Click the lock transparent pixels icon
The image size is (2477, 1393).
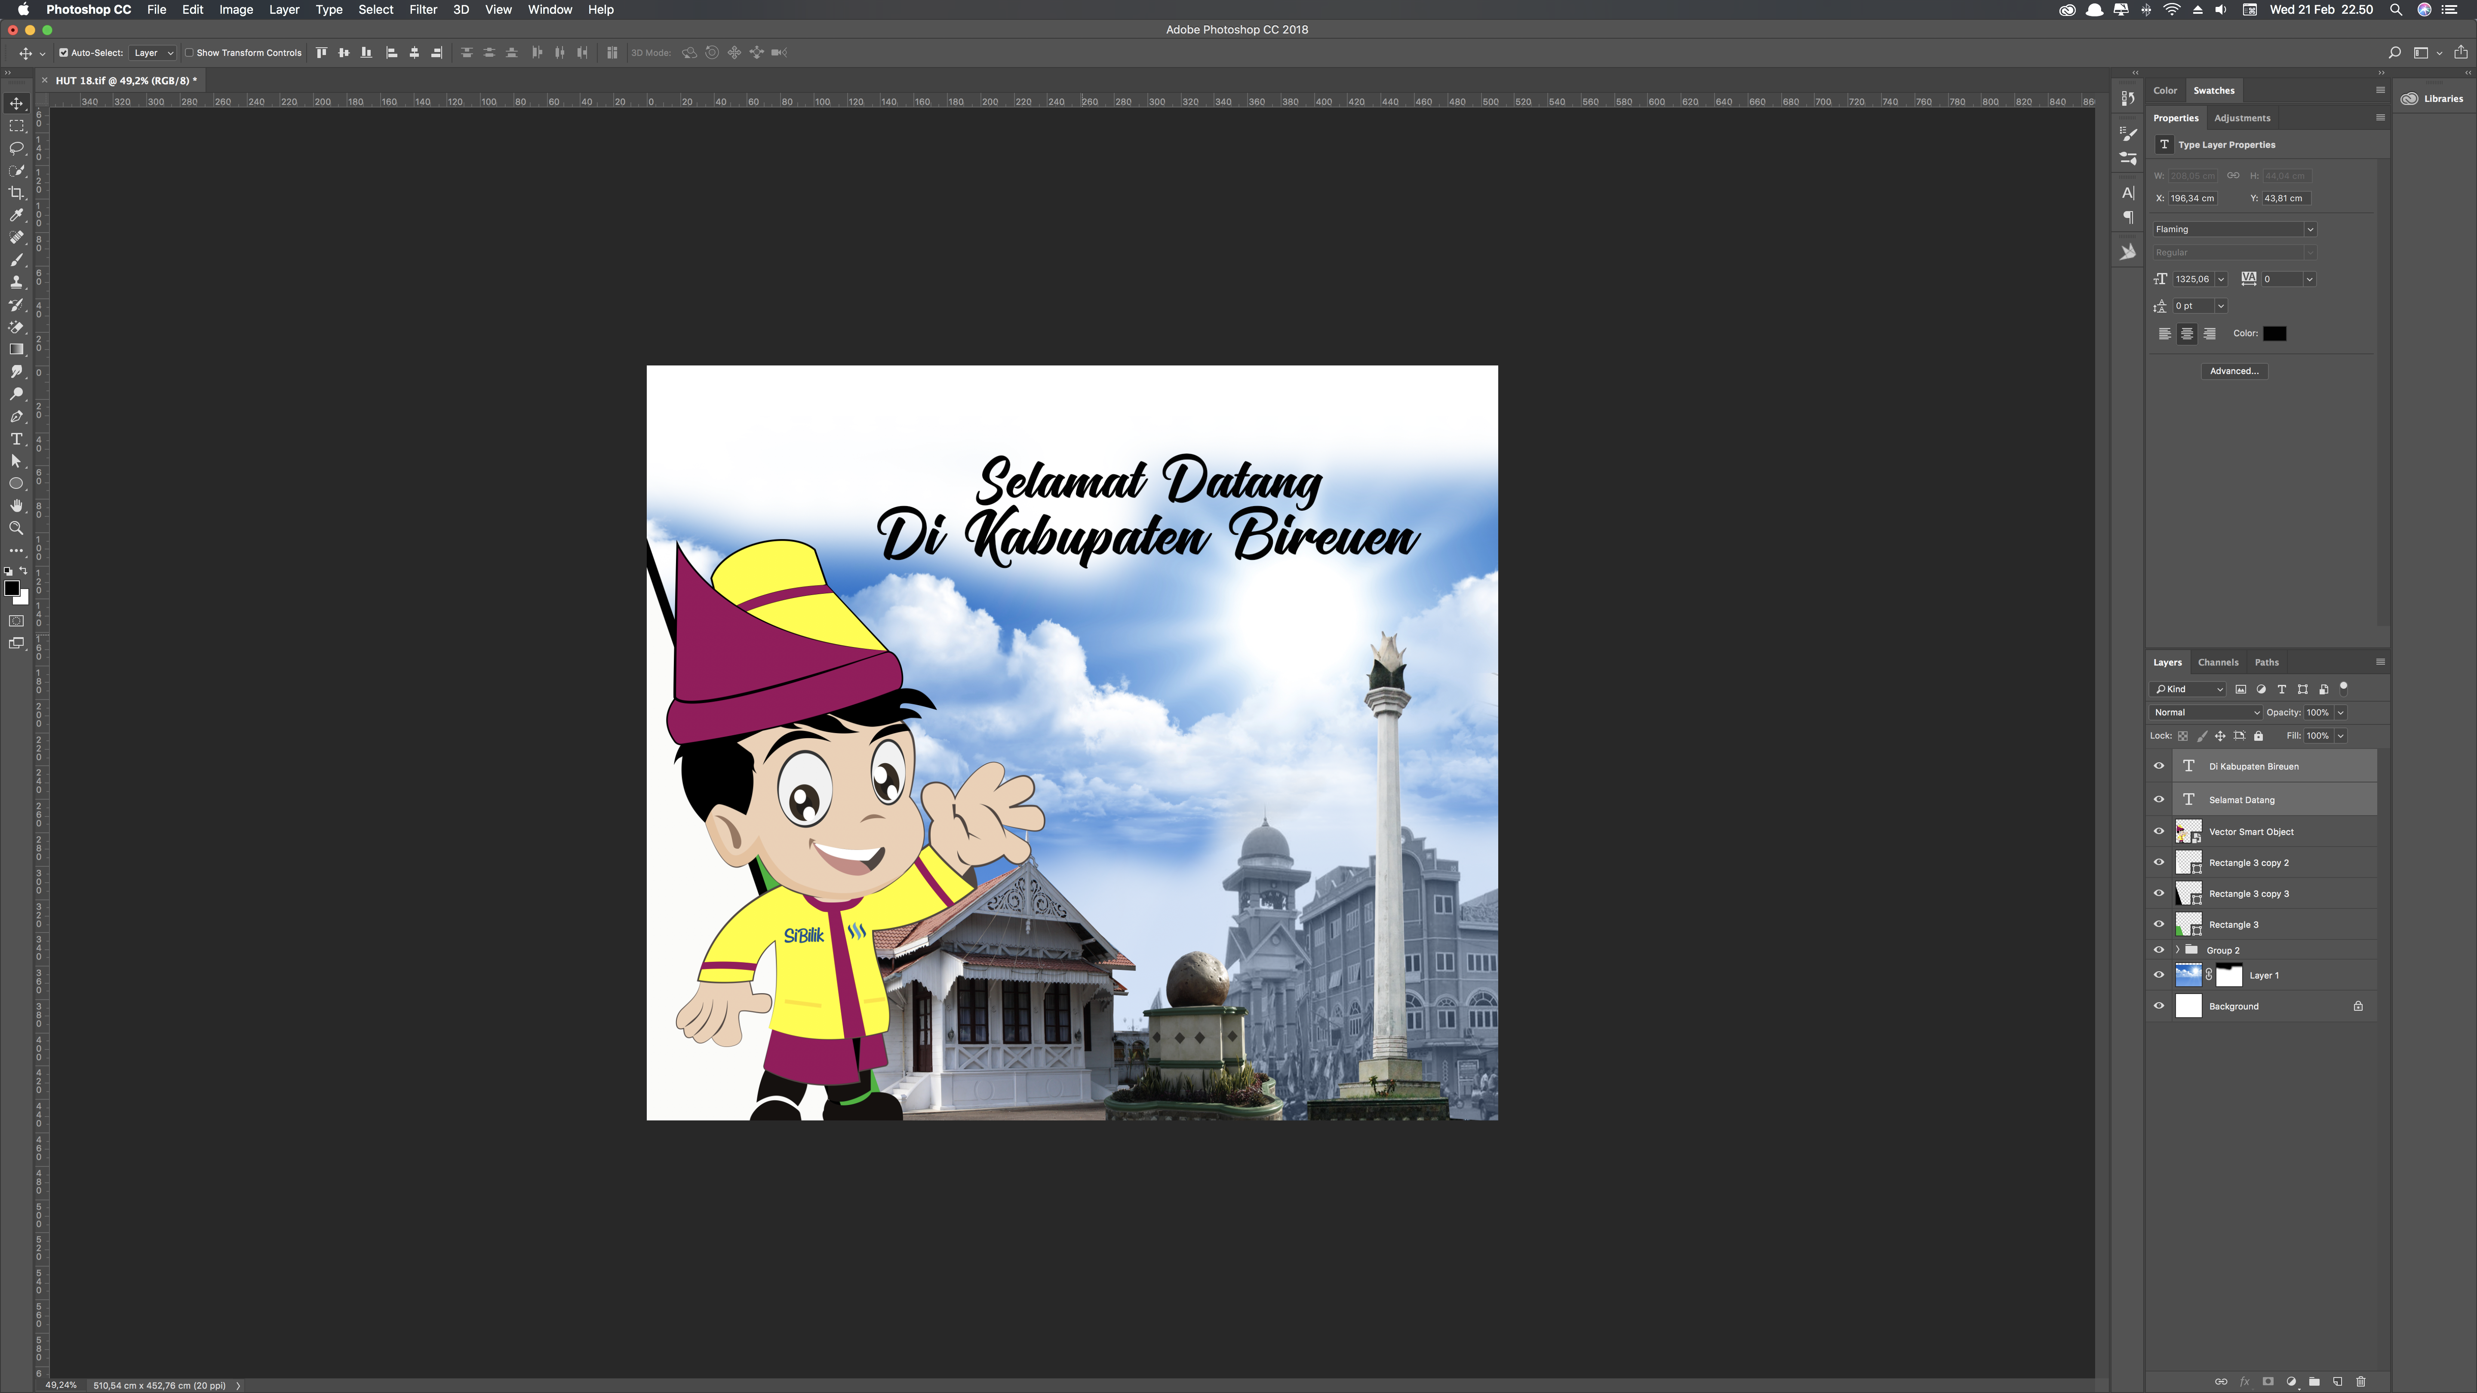pyautogui.click(x=2183, y=736)
